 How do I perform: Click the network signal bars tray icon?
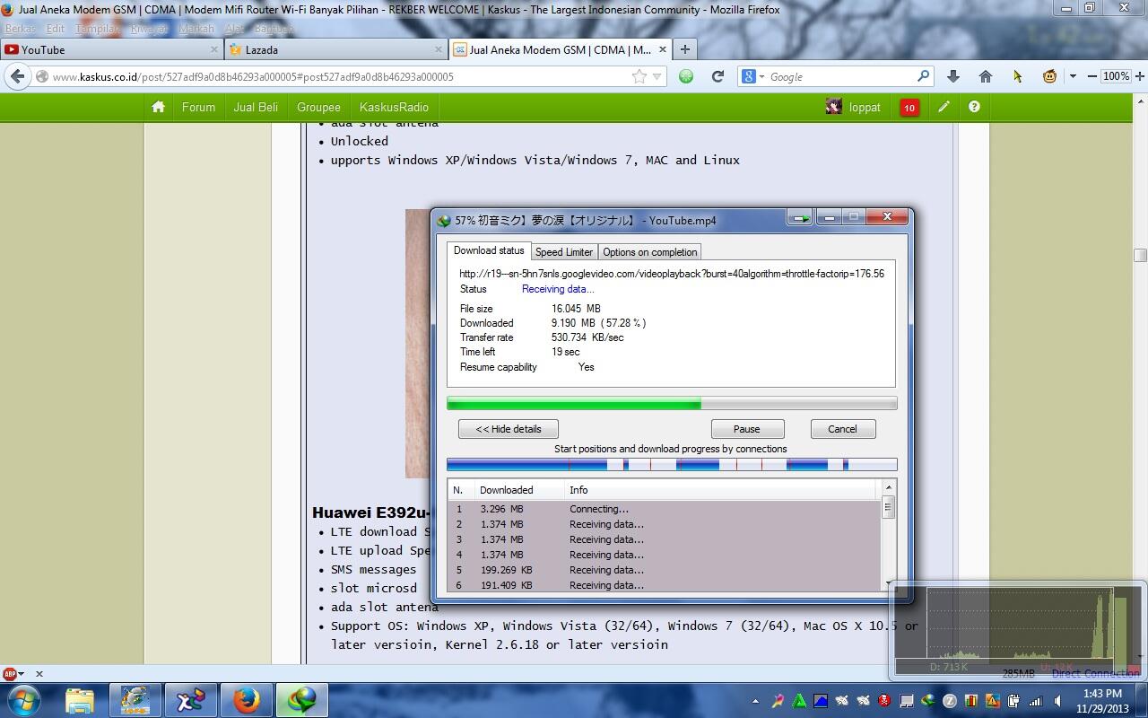tap(1036, 701)
